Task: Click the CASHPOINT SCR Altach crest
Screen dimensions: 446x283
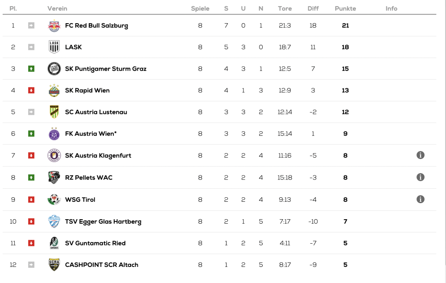Action: click(54, 265)
